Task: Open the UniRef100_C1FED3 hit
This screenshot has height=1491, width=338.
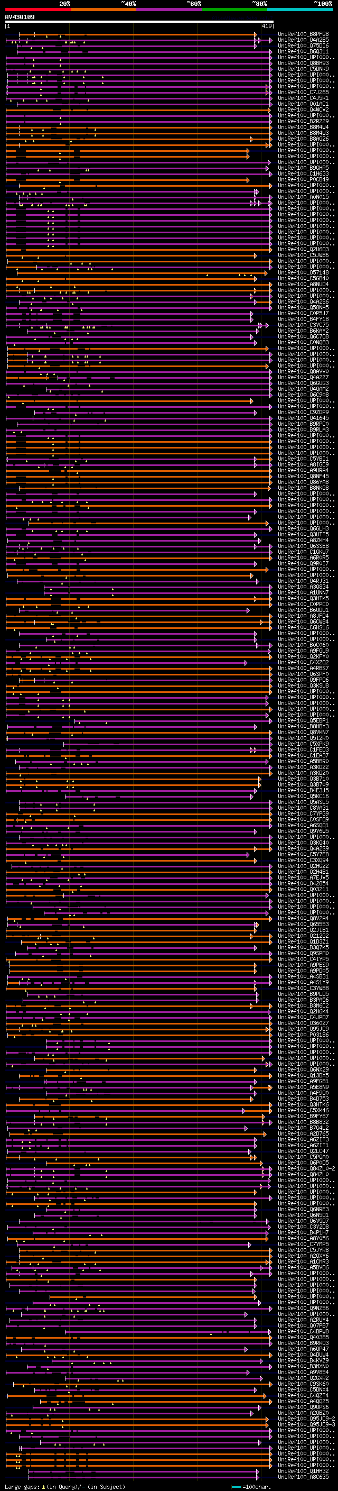Action: pyautogui.click(x=303, y=749)
